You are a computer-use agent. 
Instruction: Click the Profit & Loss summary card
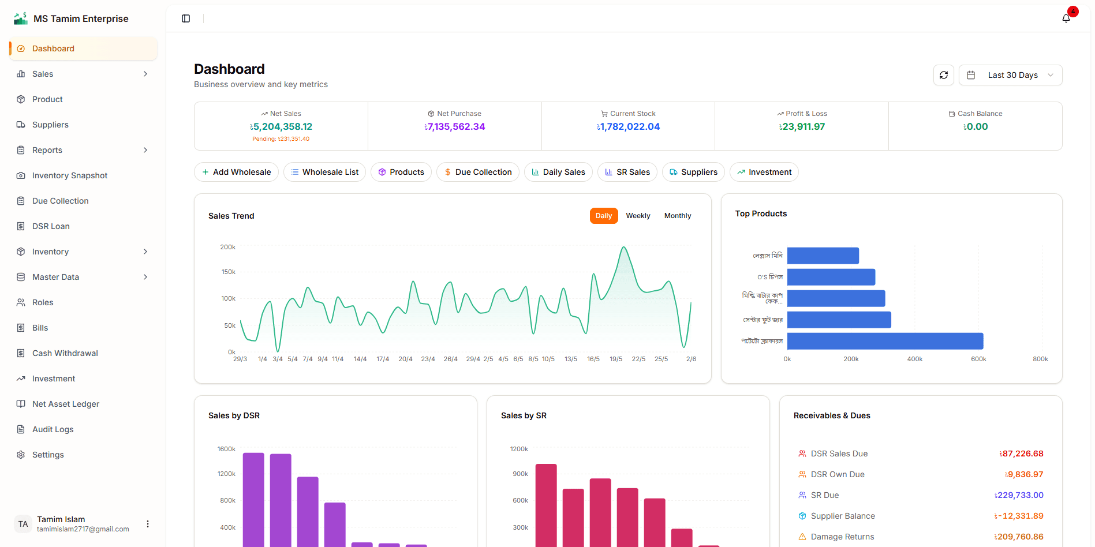(x=802, y=126)
